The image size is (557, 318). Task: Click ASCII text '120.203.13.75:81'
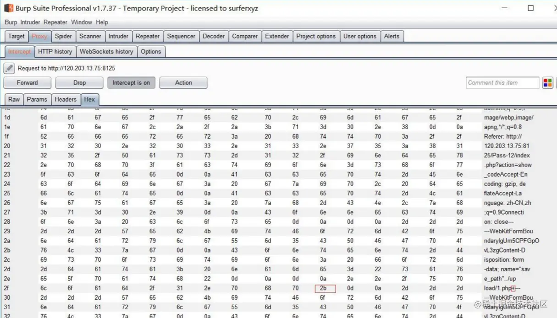point(507,146)
